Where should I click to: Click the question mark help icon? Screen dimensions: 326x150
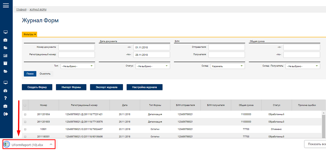click(x=6, y=98)
